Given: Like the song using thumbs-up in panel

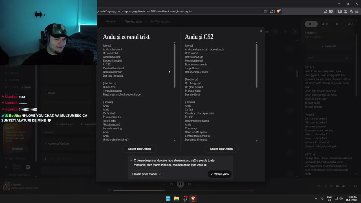Looking at the screenshot, I should tap(325, 24).
